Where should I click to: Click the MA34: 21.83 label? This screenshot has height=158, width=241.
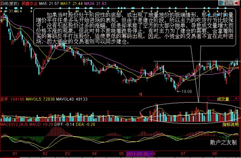(95, 3)
